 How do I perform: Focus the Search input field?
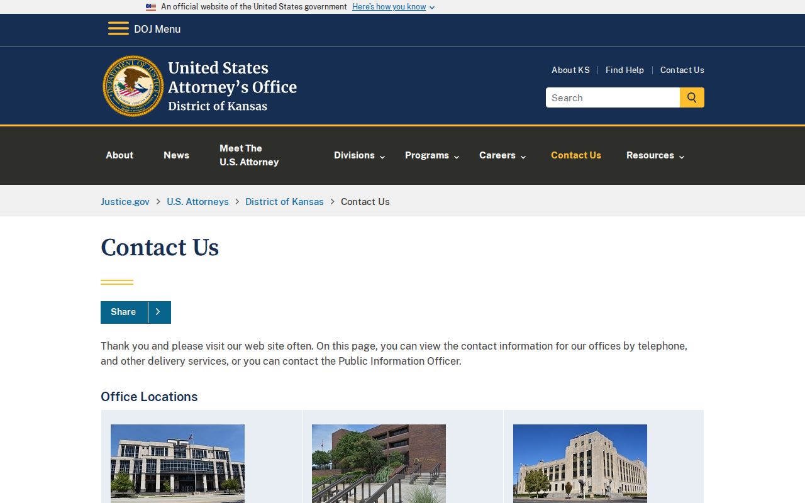613,97
